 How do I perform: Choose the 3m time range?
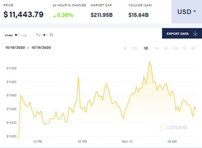(175, 48)
